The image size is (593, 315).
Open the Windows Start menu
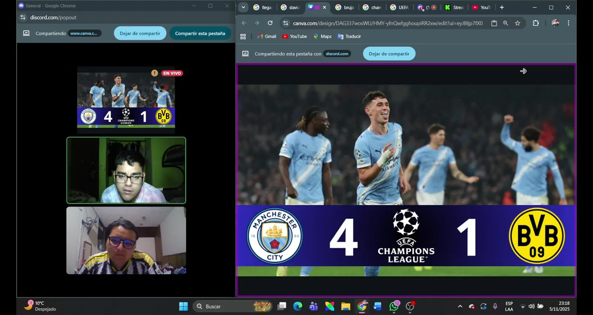[x=183, y=306]
